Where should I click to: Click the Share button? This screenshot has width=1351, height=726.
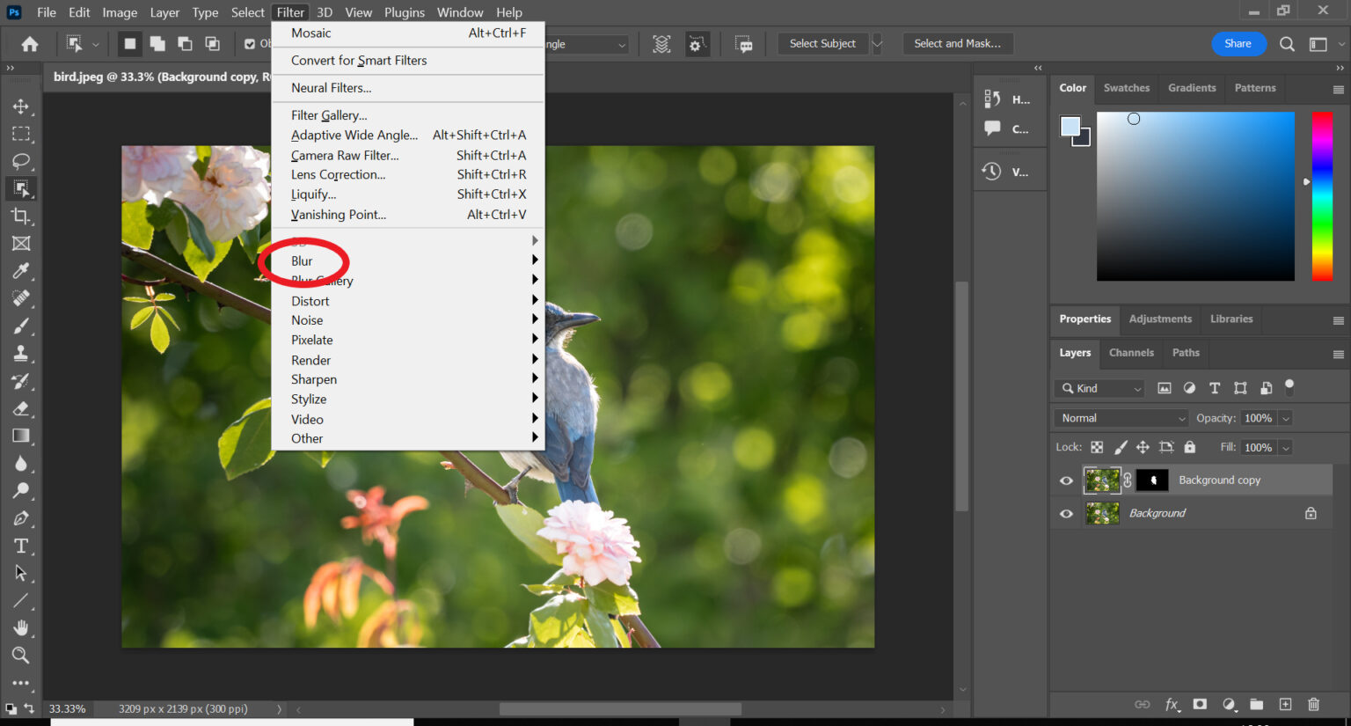[1238, 43]
